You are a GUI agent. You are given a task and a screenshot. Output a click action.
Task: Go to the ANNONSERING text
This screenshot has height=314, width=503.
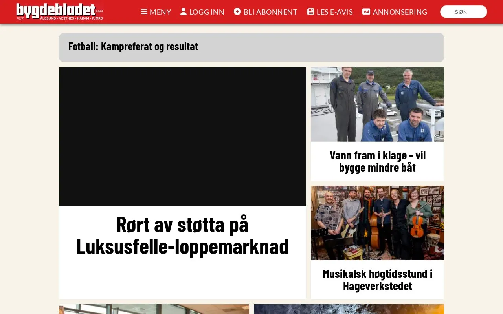click(x=400, y=12)
